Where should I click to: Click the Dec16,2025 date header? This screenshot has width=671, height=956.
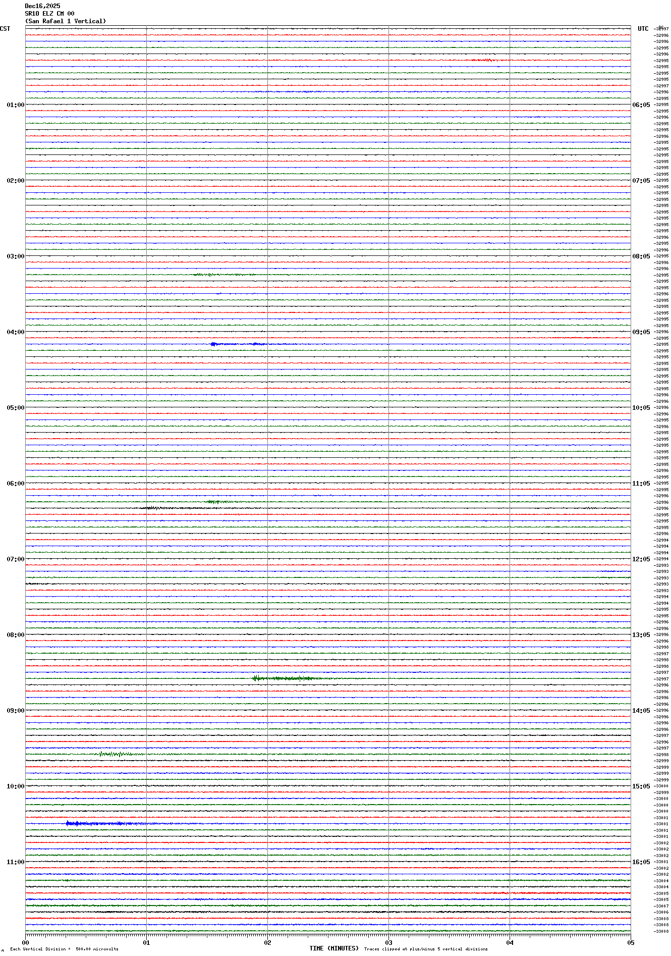[42, 6]
